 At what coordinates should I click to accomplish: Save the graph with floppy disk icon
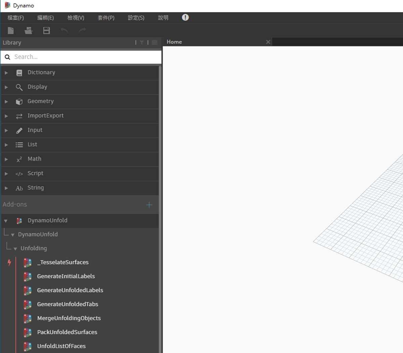tap(46, 31)
